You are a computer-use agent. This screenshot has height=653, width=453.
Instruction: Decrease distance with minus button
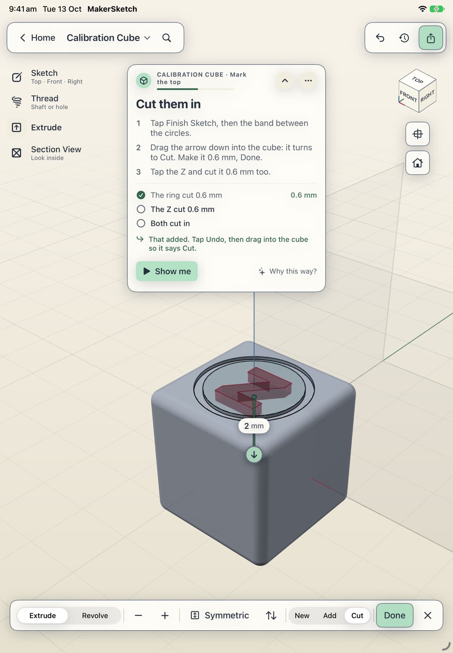point(138,615)
